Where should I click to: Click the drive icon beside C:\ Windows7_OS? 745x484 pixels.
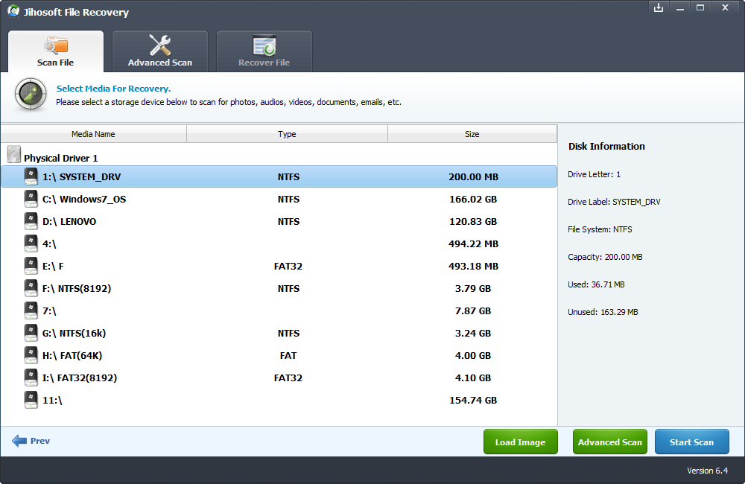click(31, 199)
